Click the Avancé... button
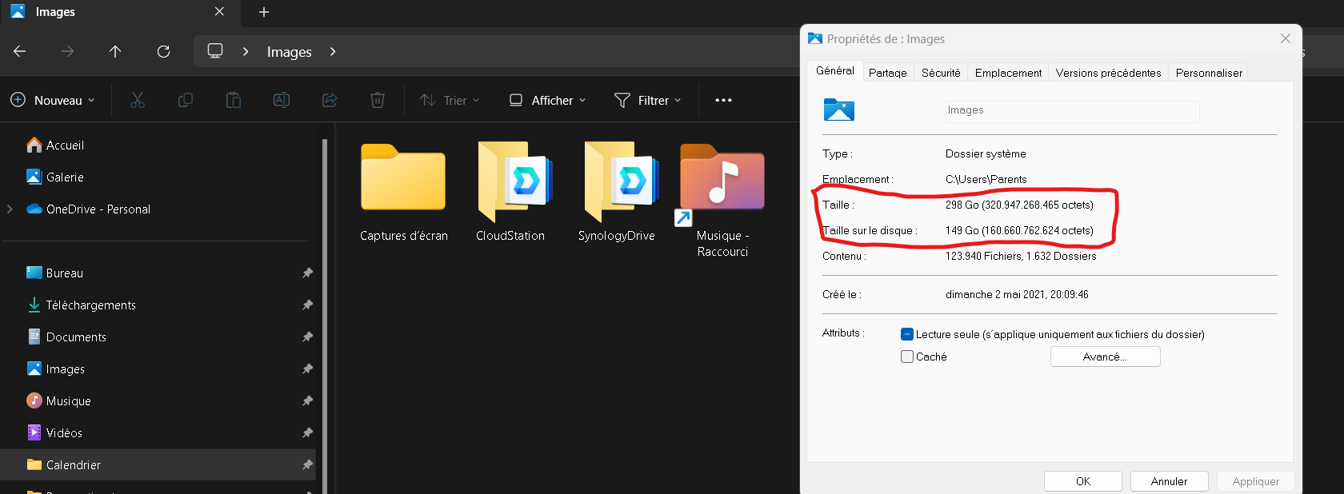Viewport: 1344px width, 494px height. [x=1105, y=357]
